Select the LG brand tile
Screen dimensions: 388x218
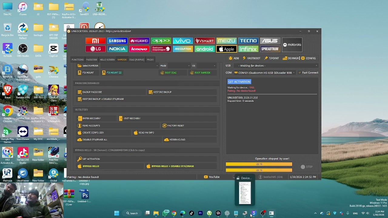95,49
